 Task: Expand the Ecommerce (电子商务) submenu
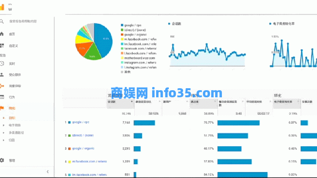point(3,125)
